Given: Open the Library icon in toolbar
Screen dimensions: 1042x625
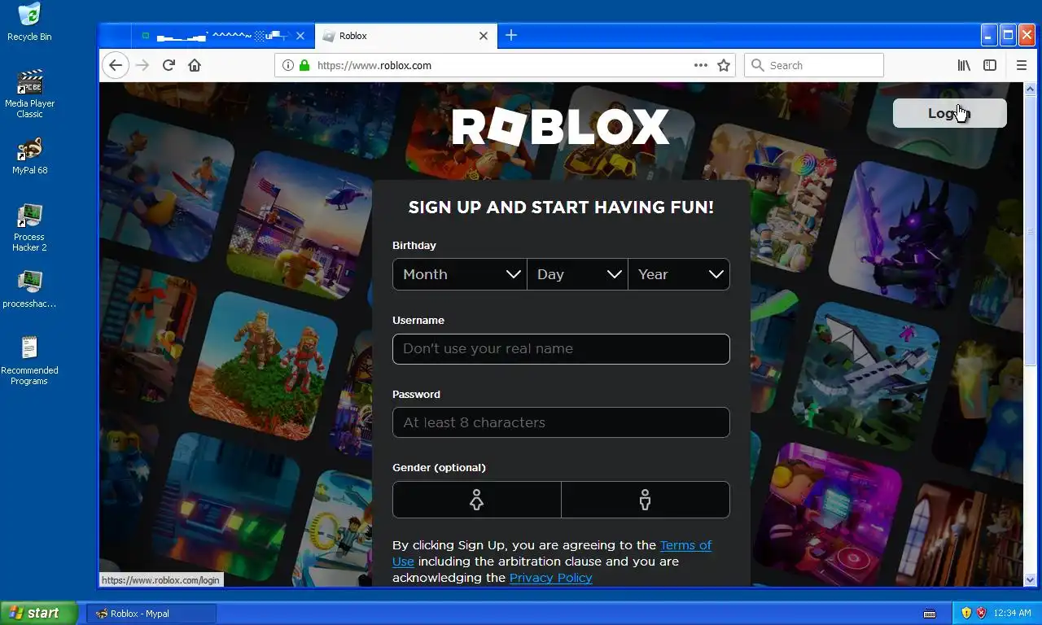Looking at the screenshot, I should 964,65.
